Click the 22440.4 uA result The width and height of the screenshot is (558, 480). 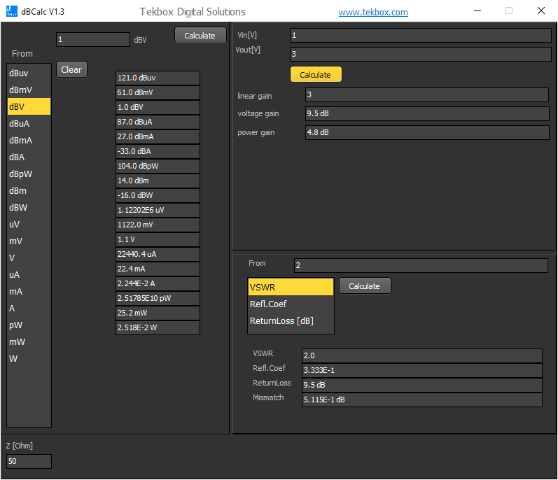tap(158, 254)
